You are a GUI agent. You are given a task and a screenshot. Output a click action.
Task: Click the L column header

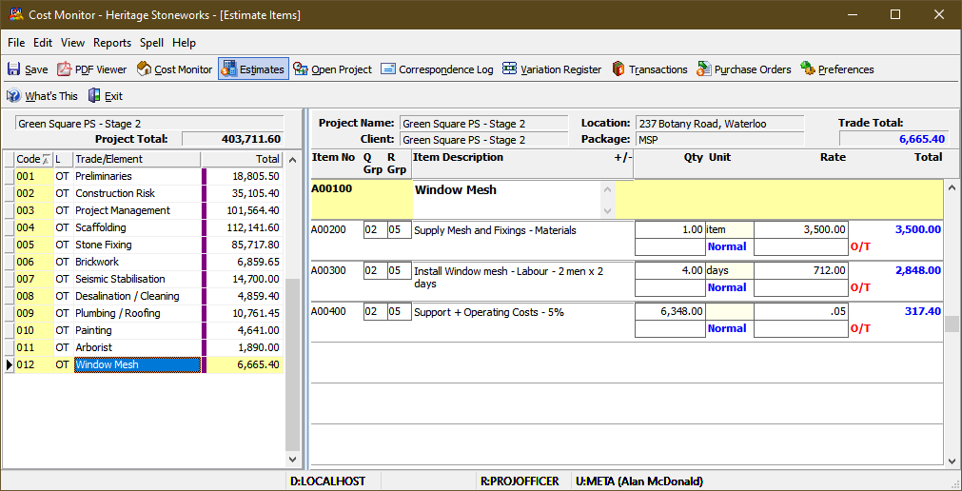point(63,159)
